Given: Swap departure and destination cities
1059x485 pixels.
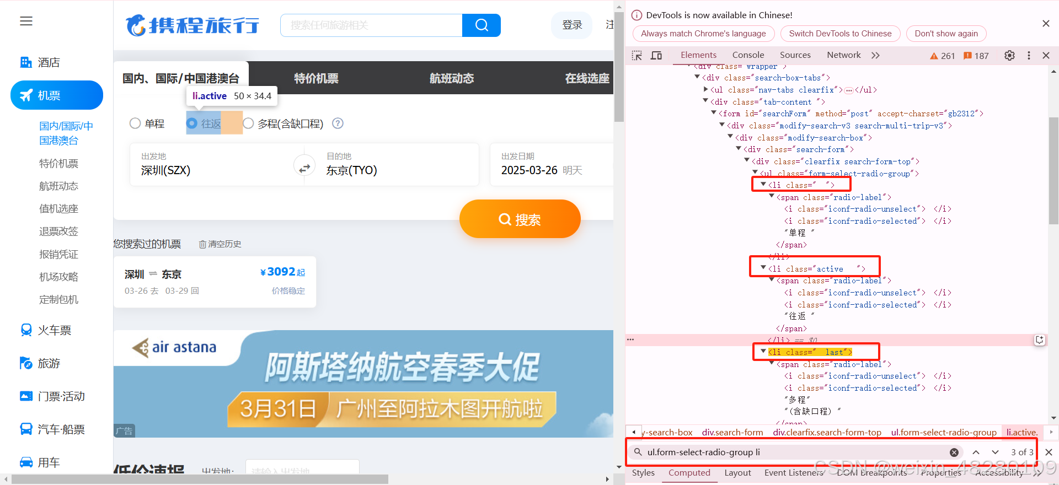Looking at the screenshot, I should pos(304,166).
